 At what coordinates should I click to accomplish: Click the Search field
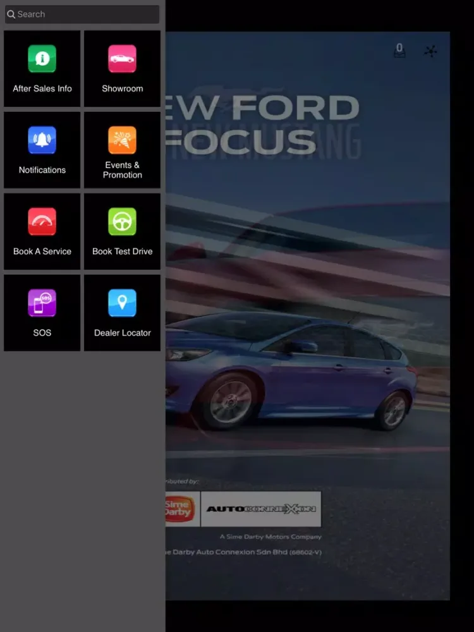(82, 14)
